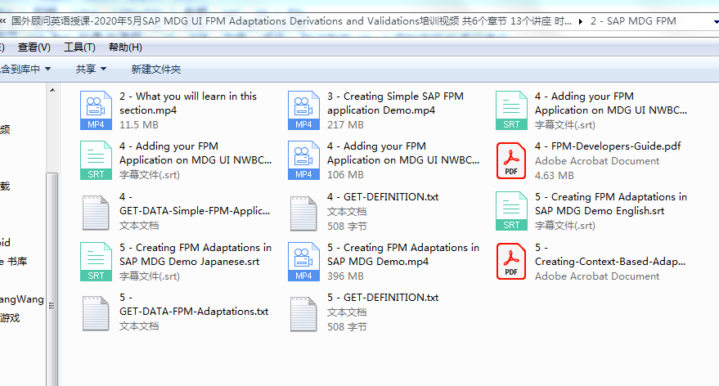Select 'What you will learn in this section.mp4' name

[x=188, y=103]
